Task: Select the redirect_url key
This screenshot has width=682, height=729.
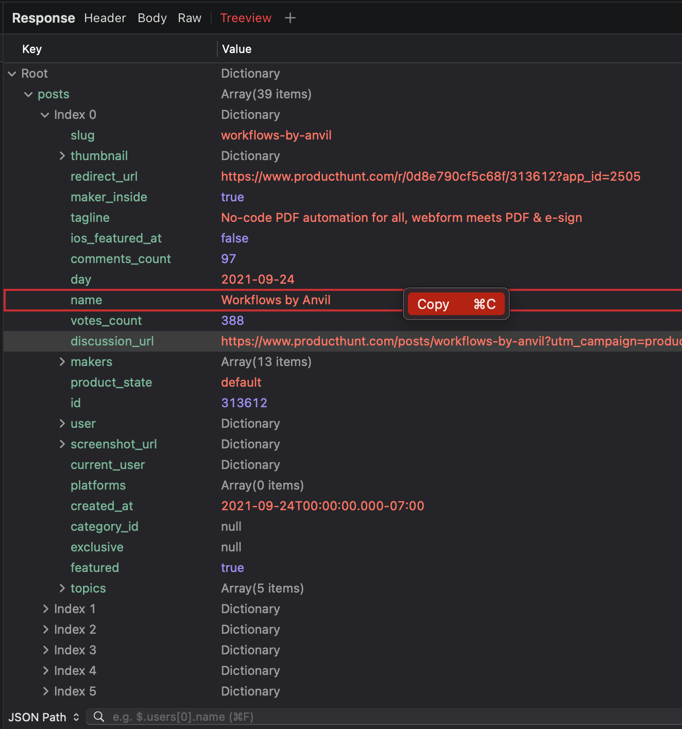Action: [x=104, y=177]
